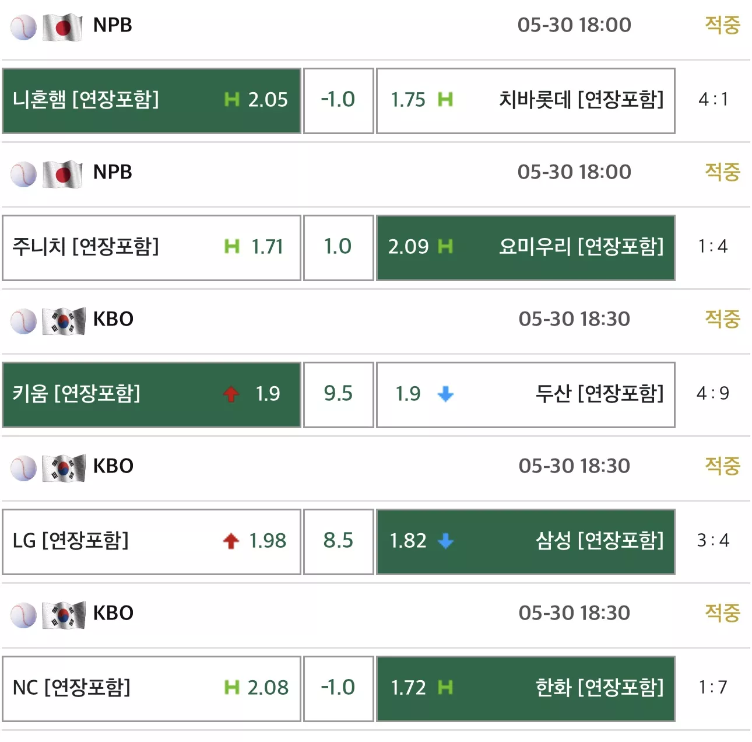Choose 두산 [연장포함] at 1.9

tap(526, 395)
